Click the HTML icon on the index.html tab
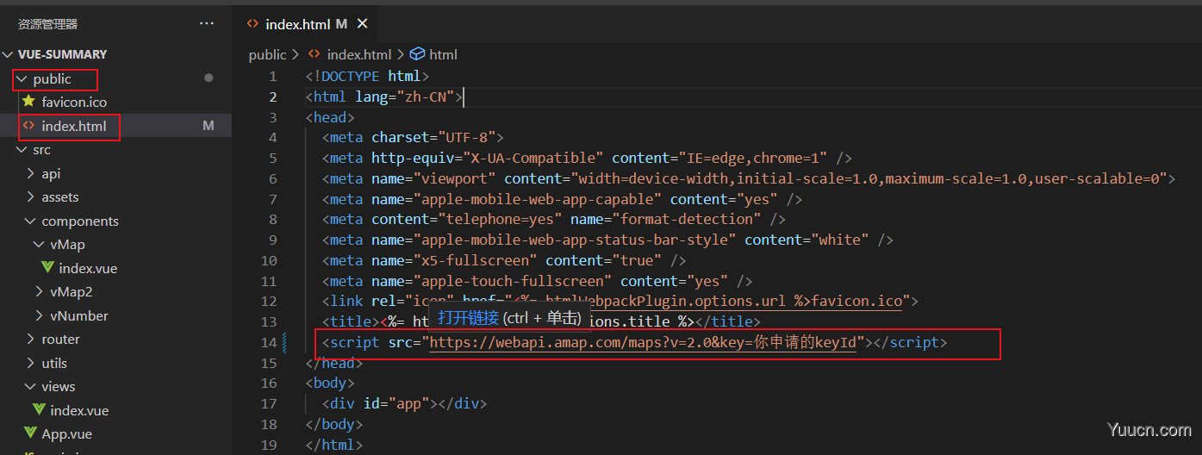Viewport: 1202px width, 455px height. point(253,24)
